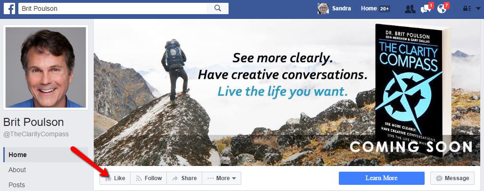Click Sandra's profile picture in top bar

click(x=323, y=8)
